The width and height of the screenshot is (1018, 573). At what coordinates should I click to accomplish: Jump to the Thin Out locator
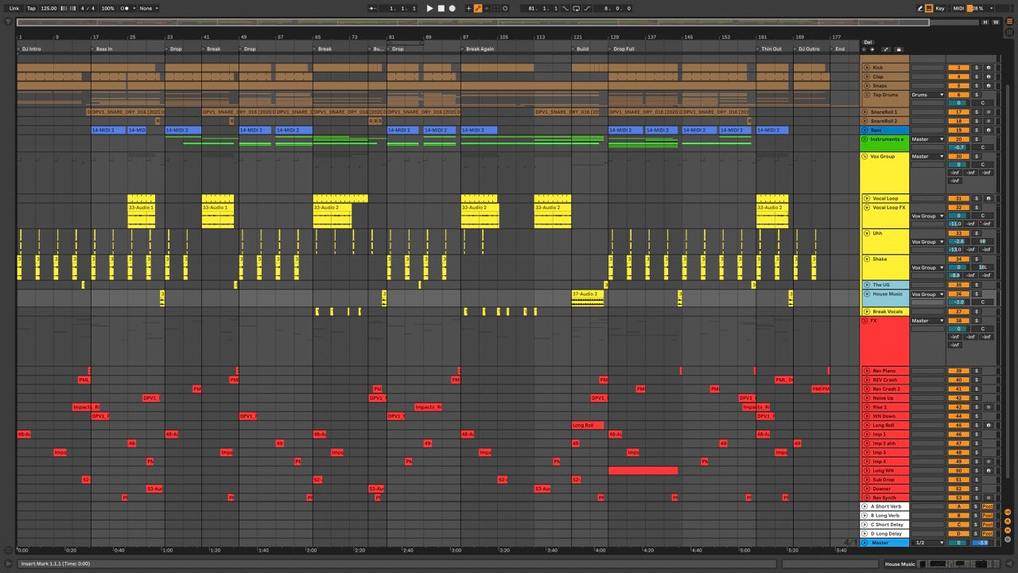click(769, 49)
